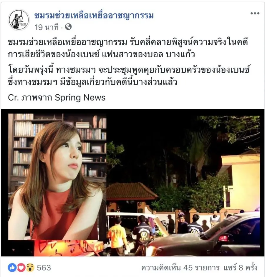Open the portrait photo of the woman

click(57, 177)
